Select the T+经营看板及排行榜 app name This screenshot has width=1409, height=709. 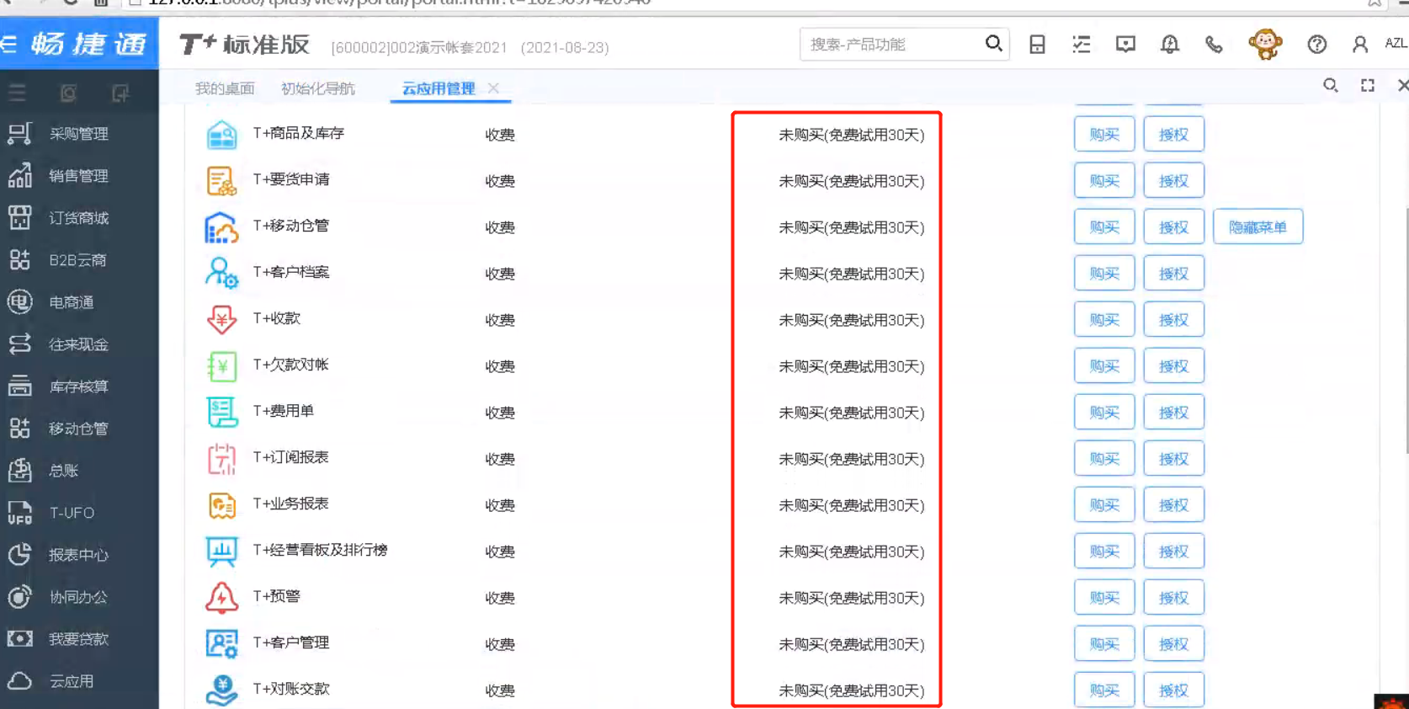tap(320, 550)
